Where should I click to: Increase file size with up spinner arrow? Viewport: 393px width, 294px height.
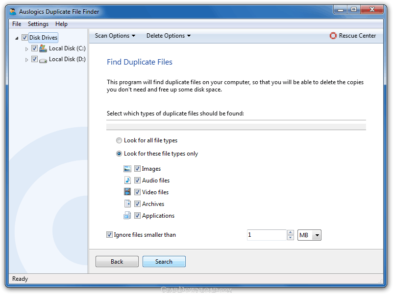point(291,232)
